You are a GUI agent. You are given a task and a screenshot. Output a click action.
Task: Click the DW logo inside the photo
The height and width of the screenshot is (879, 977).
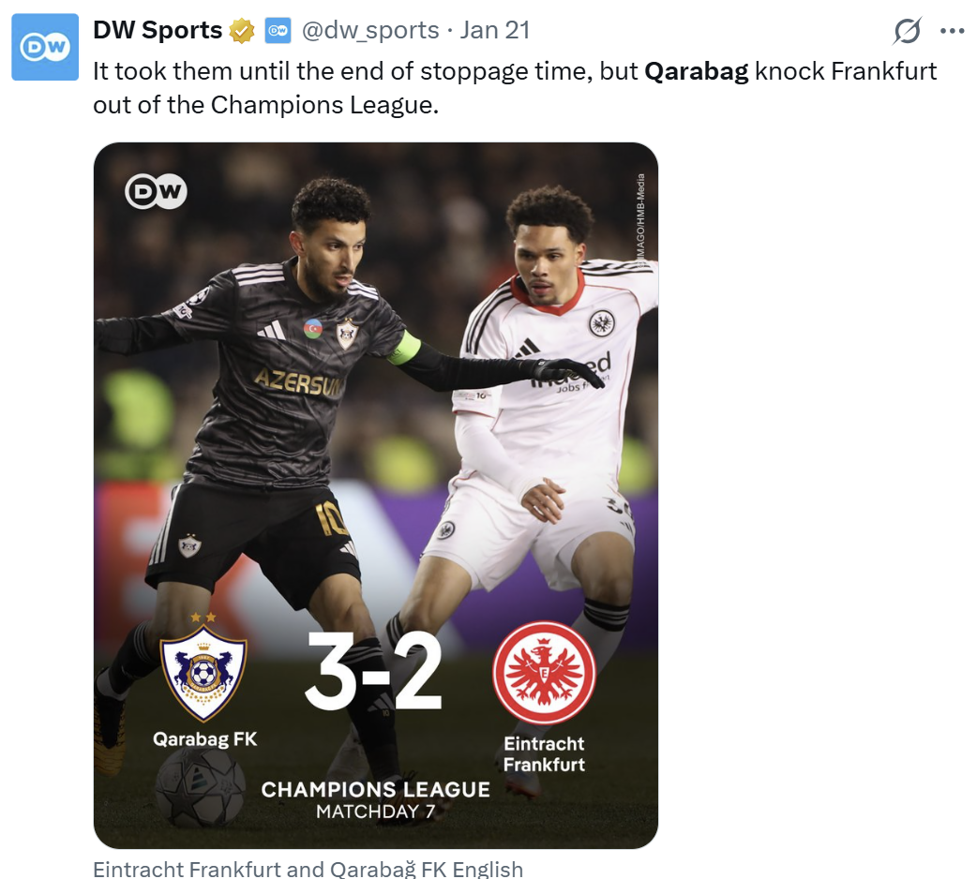(156, 191)
